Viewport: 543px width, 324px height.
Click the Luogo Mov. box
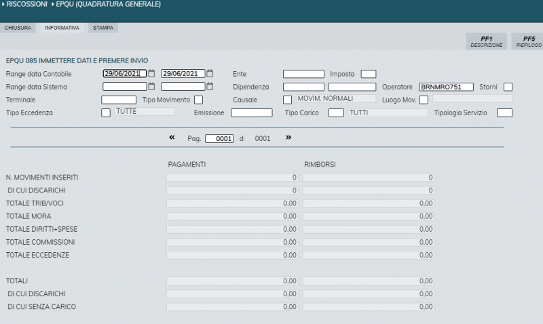tap(424, 100)
